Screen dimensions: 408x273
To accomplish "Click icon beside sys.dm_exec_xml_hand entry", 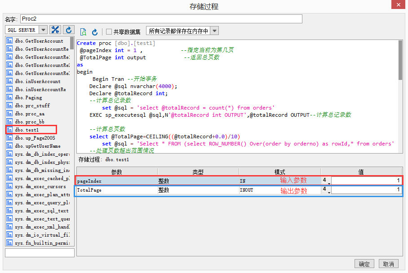I will tap(9, 226).
